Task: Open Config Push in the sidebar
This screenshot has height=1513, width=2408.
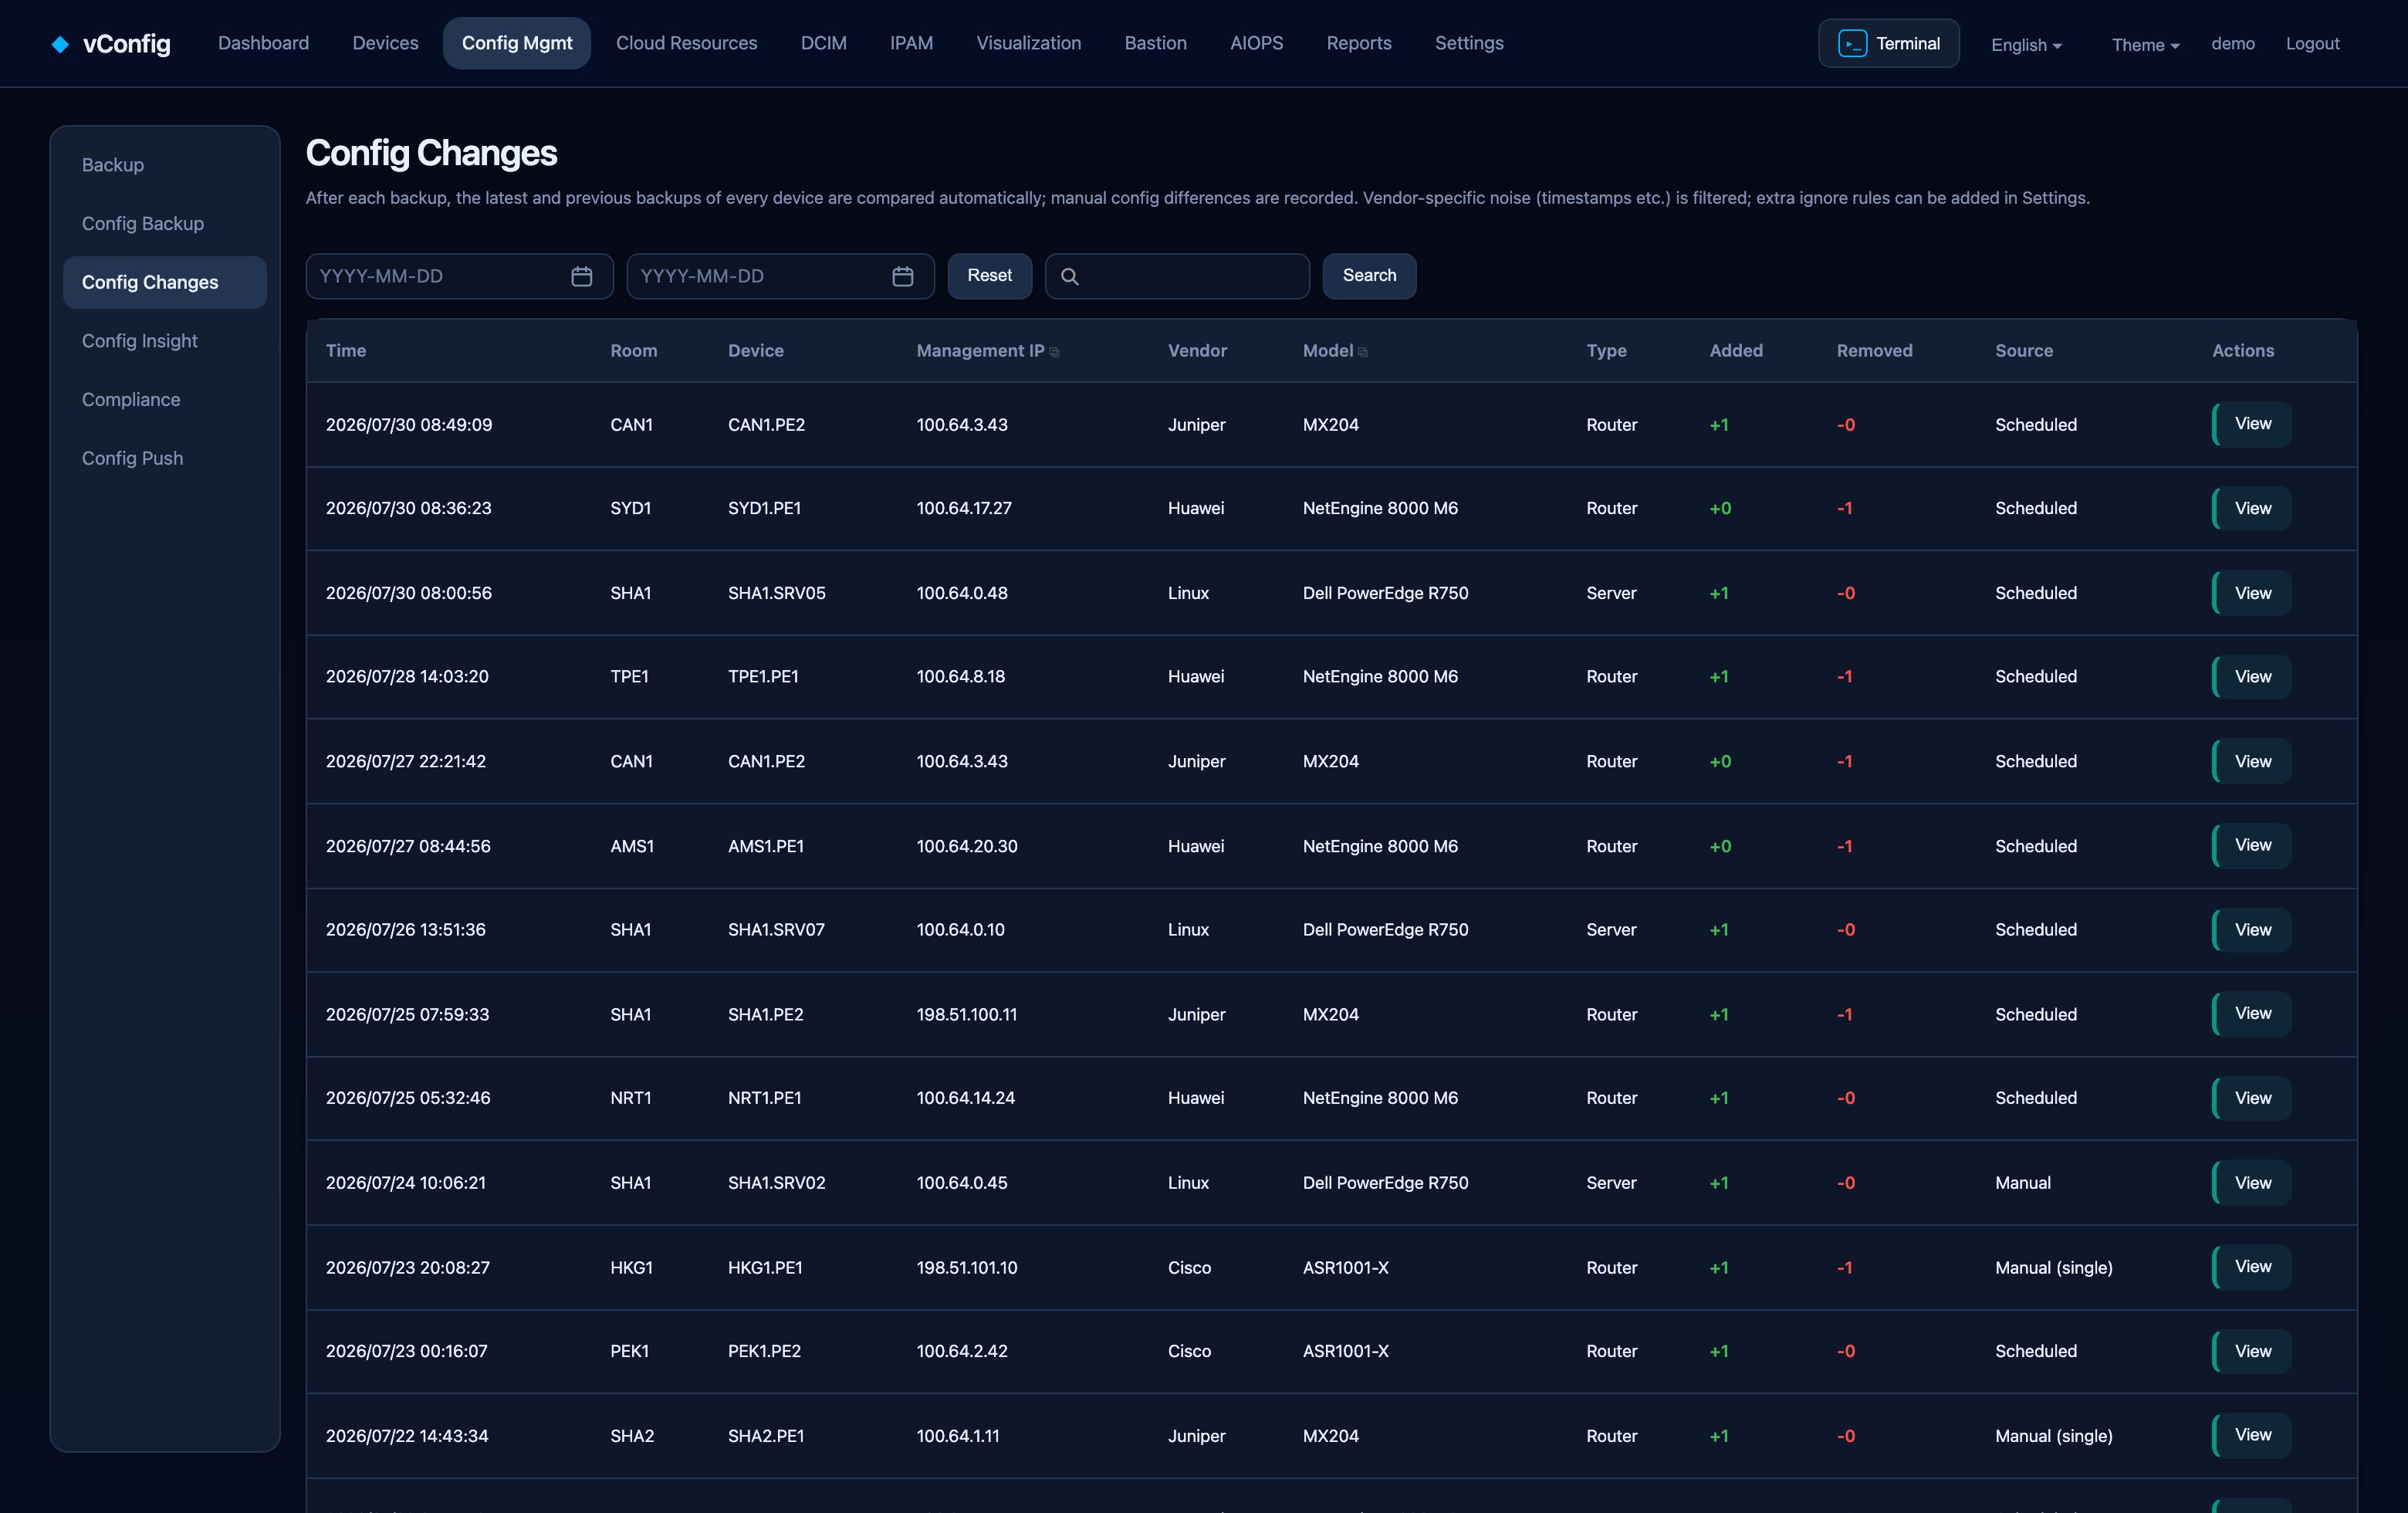Action: tap(165, 458)
